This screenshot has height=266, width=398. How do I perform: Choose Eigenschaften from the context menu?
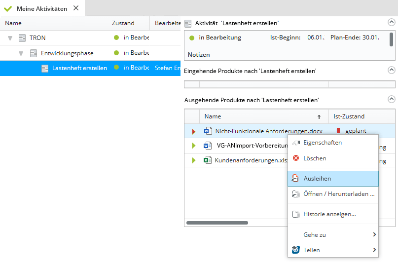(x=322, y=143)
